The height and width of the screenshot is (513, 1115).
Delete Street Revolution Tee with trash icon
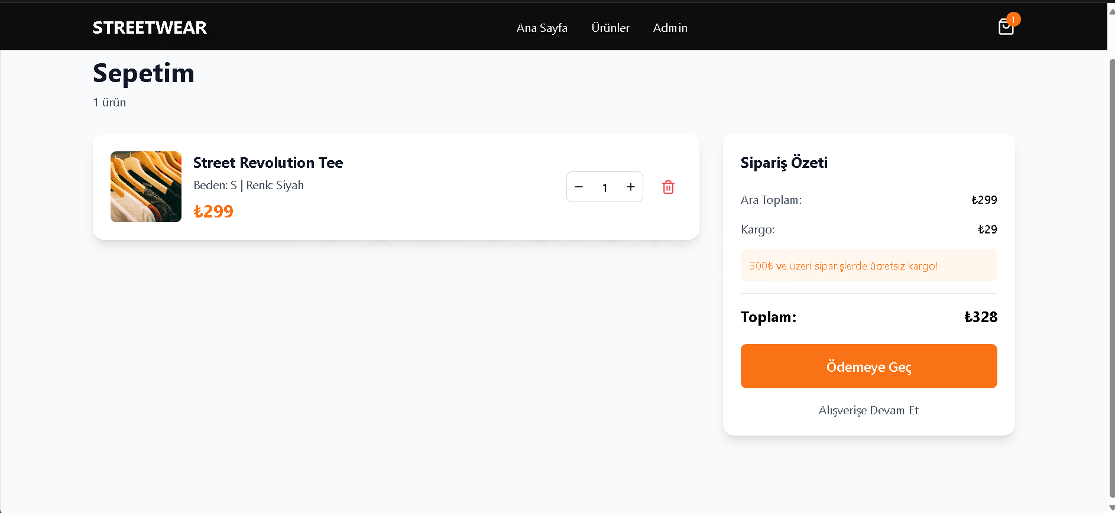pos(668,187)
